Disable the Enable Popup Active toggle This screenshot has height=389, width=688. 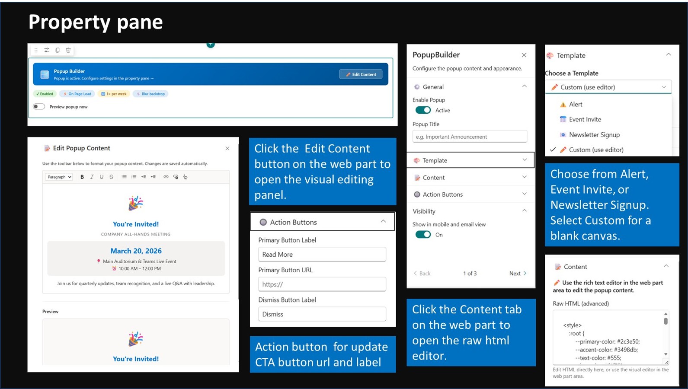(423, 110)
